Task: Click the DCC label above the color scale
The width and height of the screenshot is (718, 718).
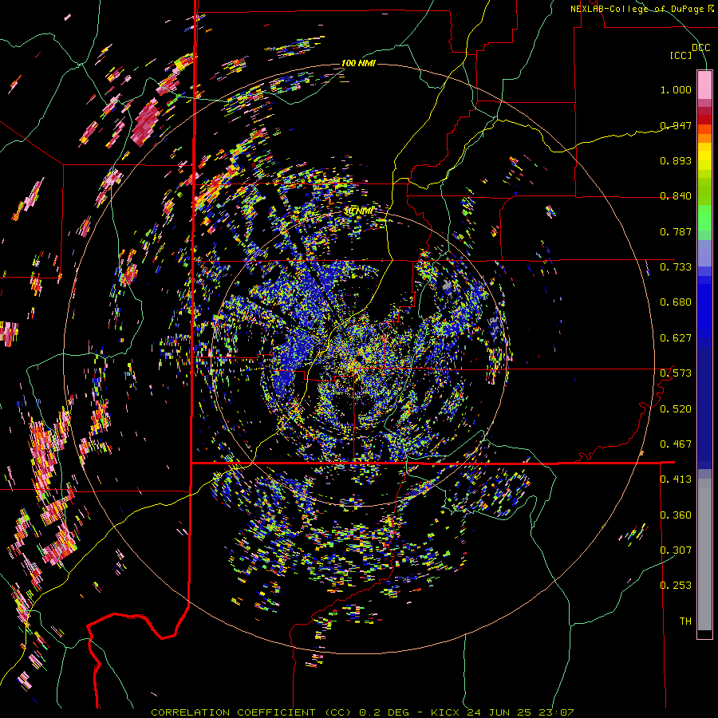Action: (700, 48)
